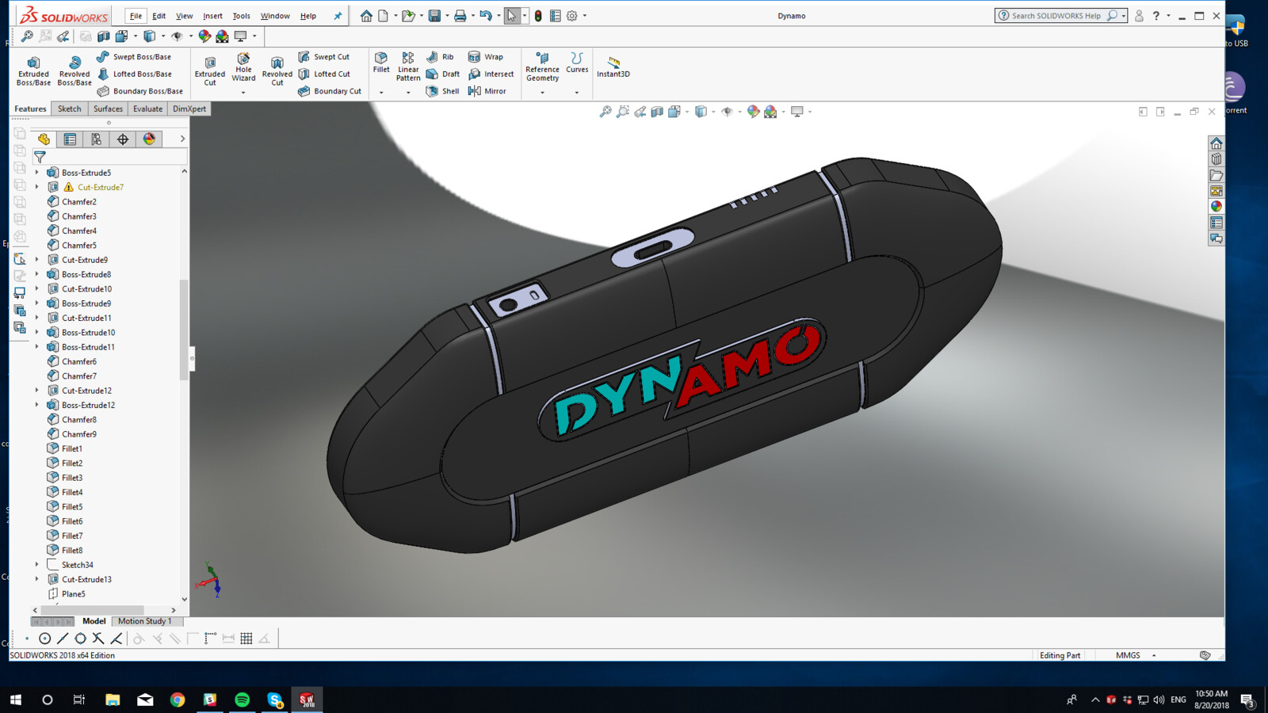Select the Fillet tool
The width and height of the screenshot is (1268, 713).
(x=381, y=63)
